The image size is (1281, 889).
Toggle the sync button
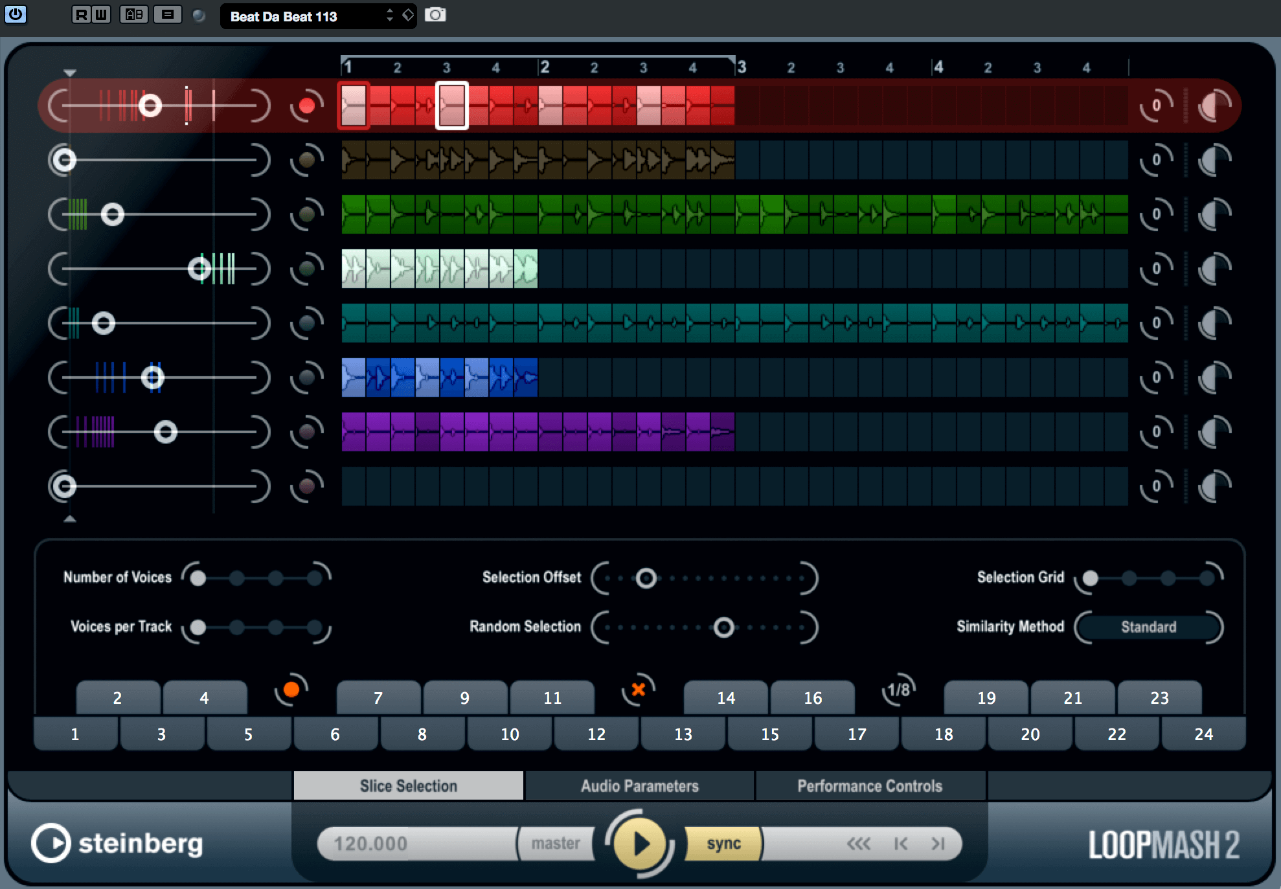(723, 844)
